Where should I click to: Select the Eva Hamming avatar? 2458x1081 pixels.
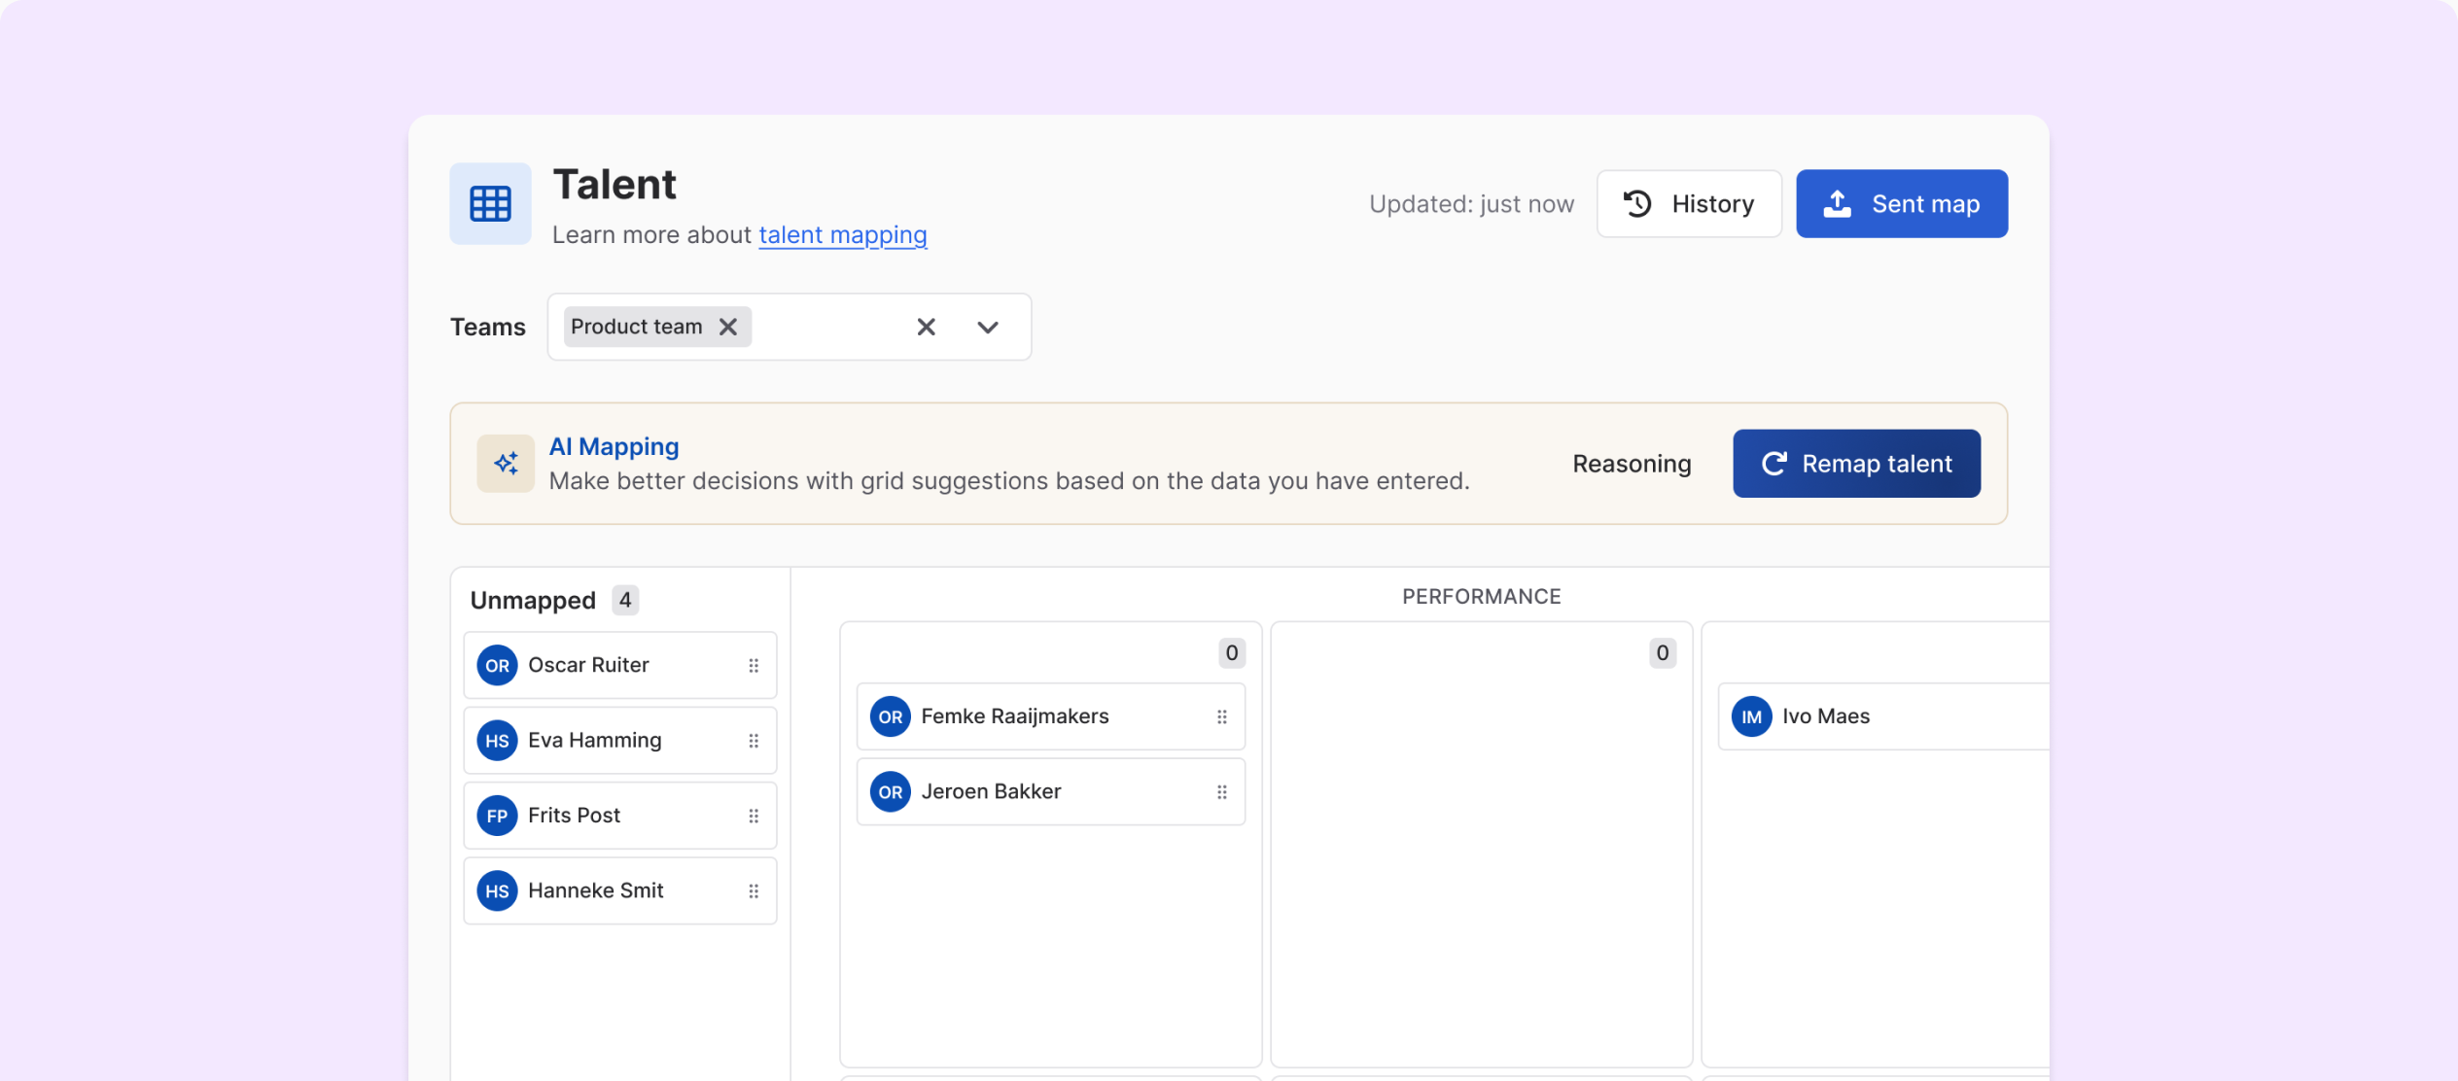tap(497, 741)
